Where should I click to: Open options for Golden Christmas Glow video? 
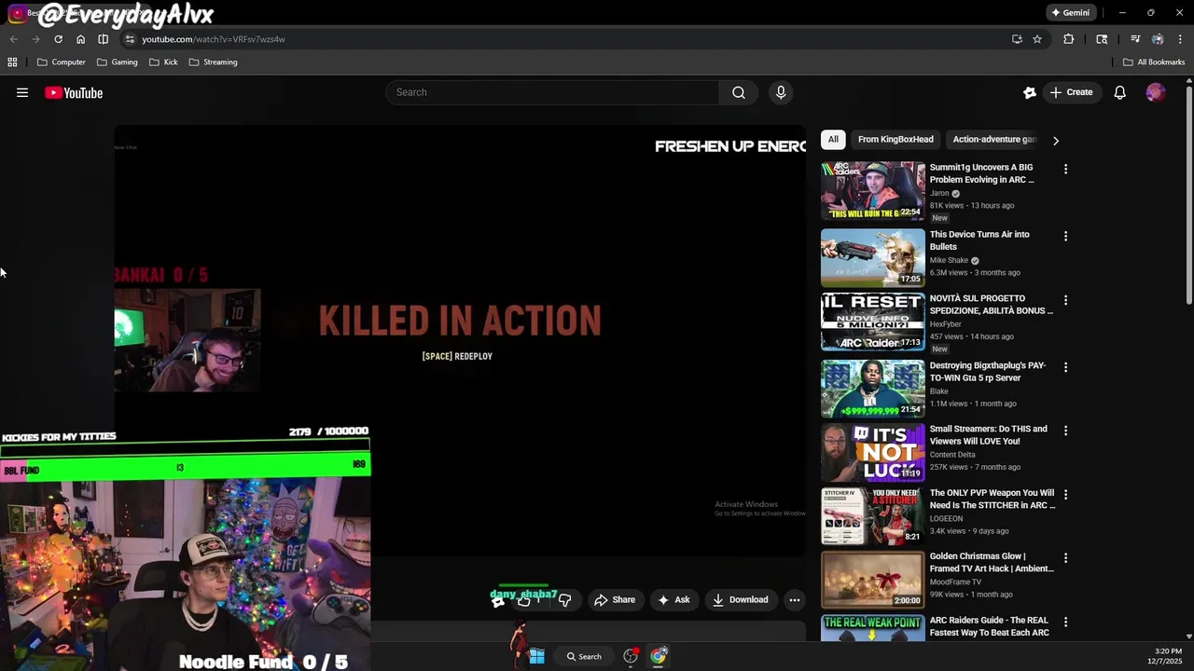pos(1065,558)
